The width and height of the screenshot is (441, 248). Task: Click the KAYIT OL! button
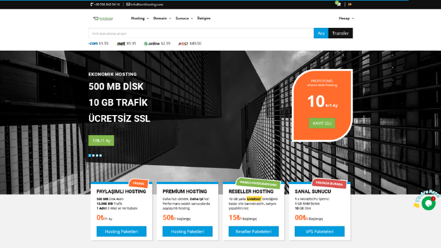[x=322, y=123]
